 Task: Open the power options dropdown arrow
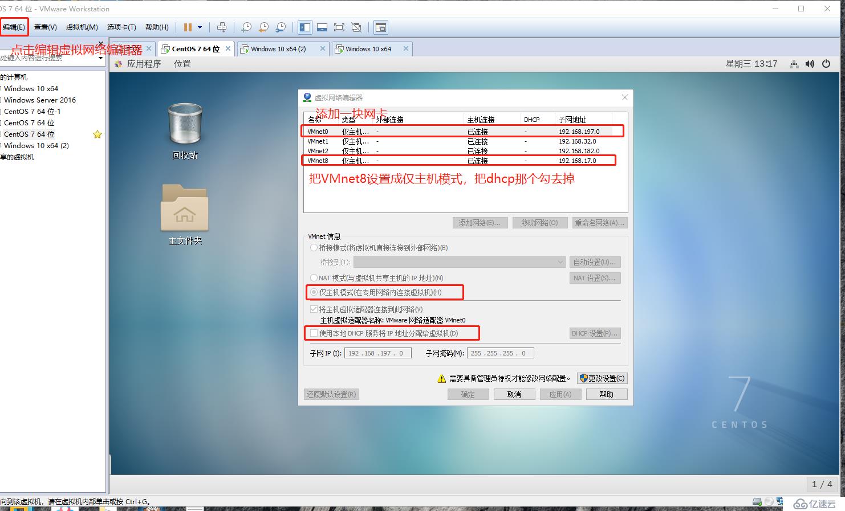tap(200, 27)
